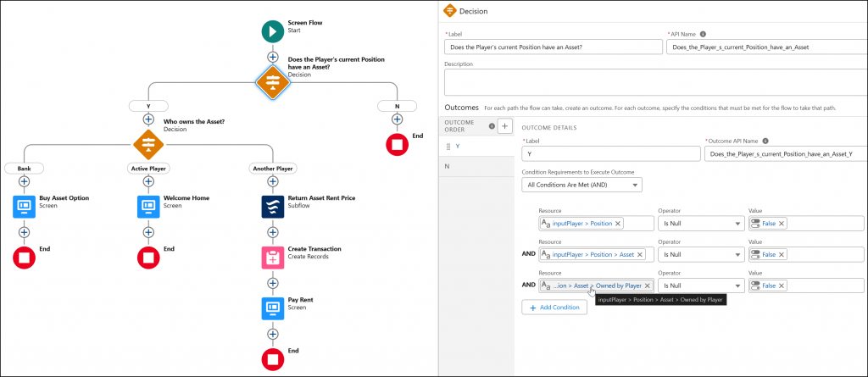Select the N path label on the canvas
This screenshot has height=377, width=868.
397,105
